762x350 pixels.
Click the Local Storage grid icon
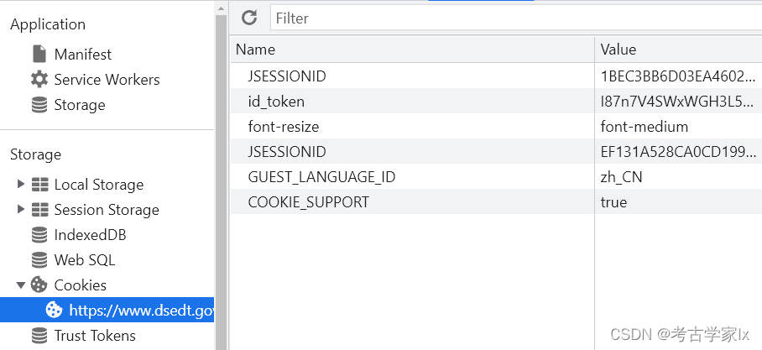point(39,185)
